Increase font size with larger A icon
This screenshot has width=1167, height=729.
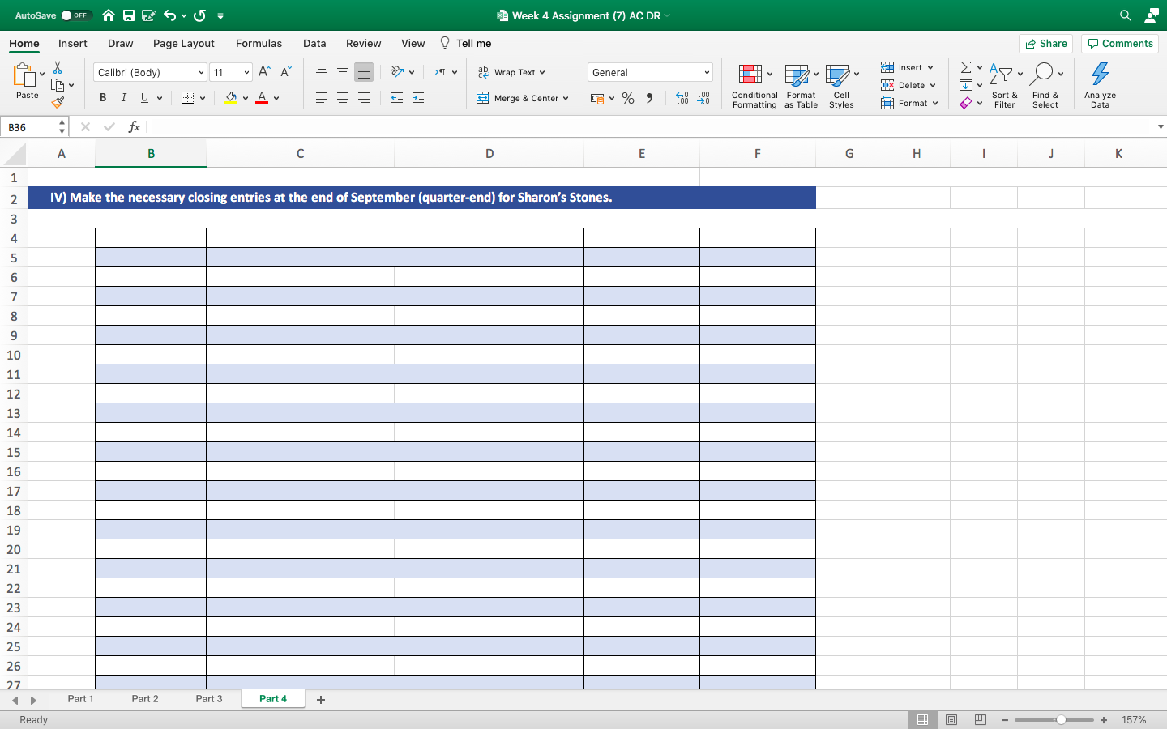[264, 72]
